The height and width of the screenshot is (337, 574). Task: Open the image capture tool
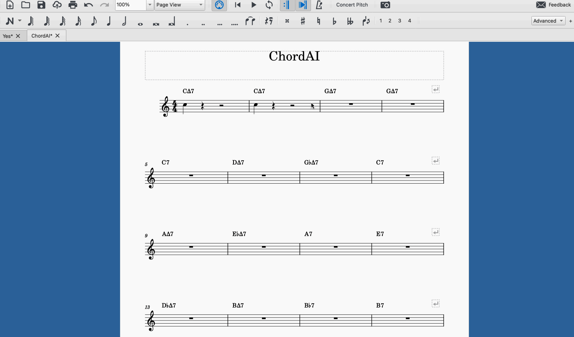tap(385, 5)
